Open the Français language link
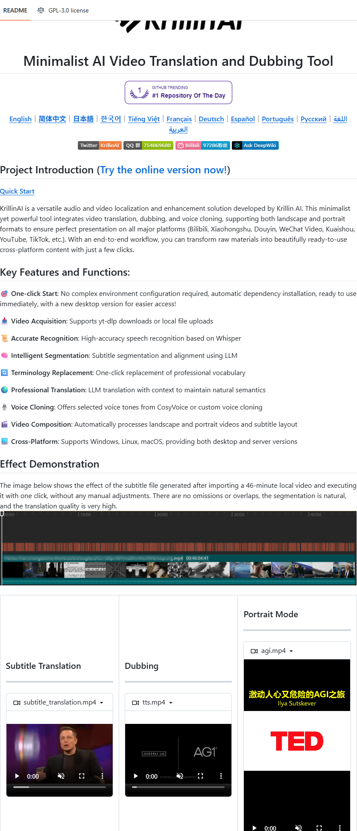 click(179, 119)
